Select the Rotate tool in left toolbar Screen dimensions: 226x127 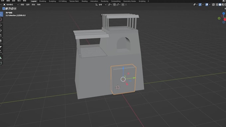coord(1,31)
